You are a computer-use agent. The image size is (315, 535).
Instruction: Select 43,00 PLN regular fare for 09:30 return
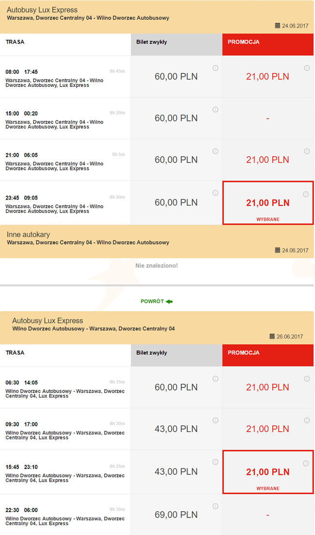click(176, 429)
